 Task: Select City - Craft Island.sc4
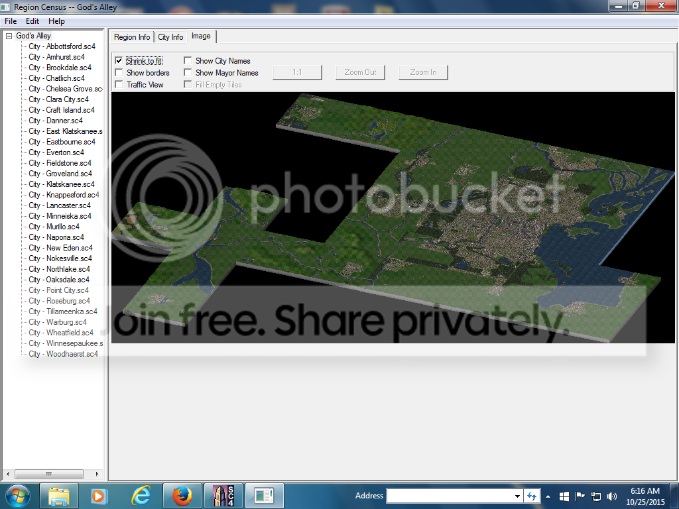click(x=62, y=110)
